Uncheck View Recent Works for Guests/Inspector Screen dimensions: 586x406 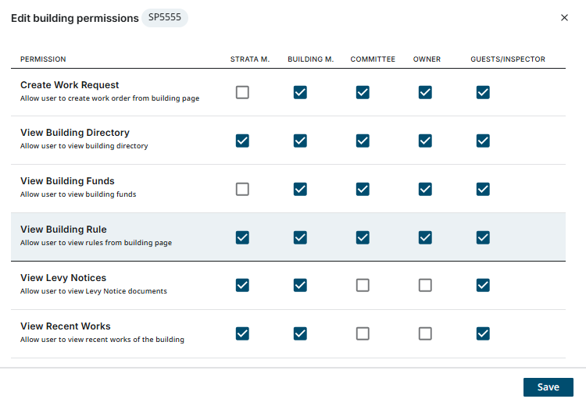click(483, 334)
